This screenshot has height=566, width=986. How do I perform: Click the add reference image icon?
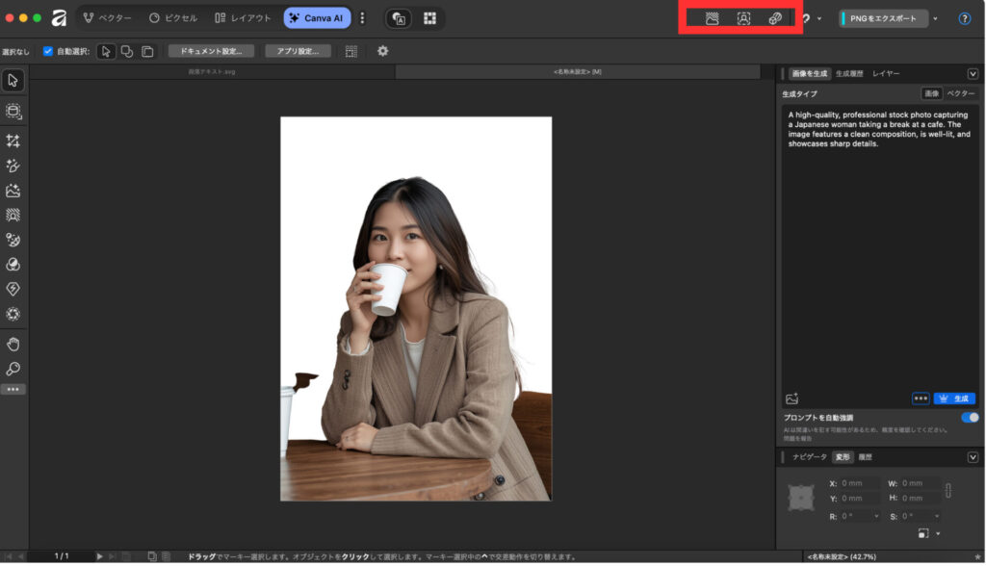coord(792,399)
